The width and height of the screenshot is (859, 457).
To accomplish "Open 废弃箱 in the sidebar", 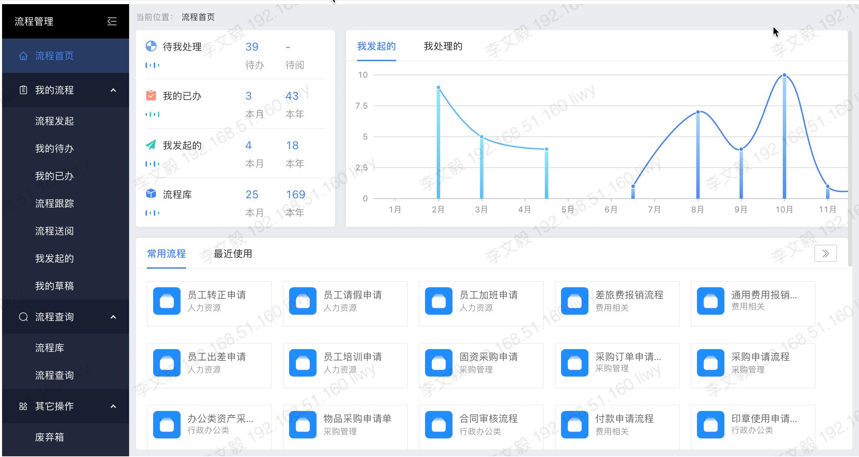I will click(66, 437).
